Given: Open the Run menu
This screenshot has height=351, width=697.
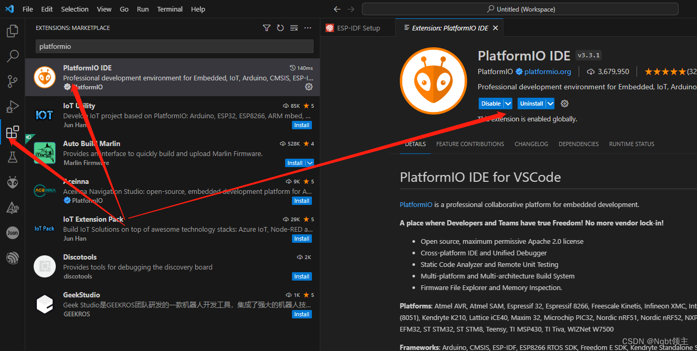Looking at the screenshot, I should coord(143,9).
